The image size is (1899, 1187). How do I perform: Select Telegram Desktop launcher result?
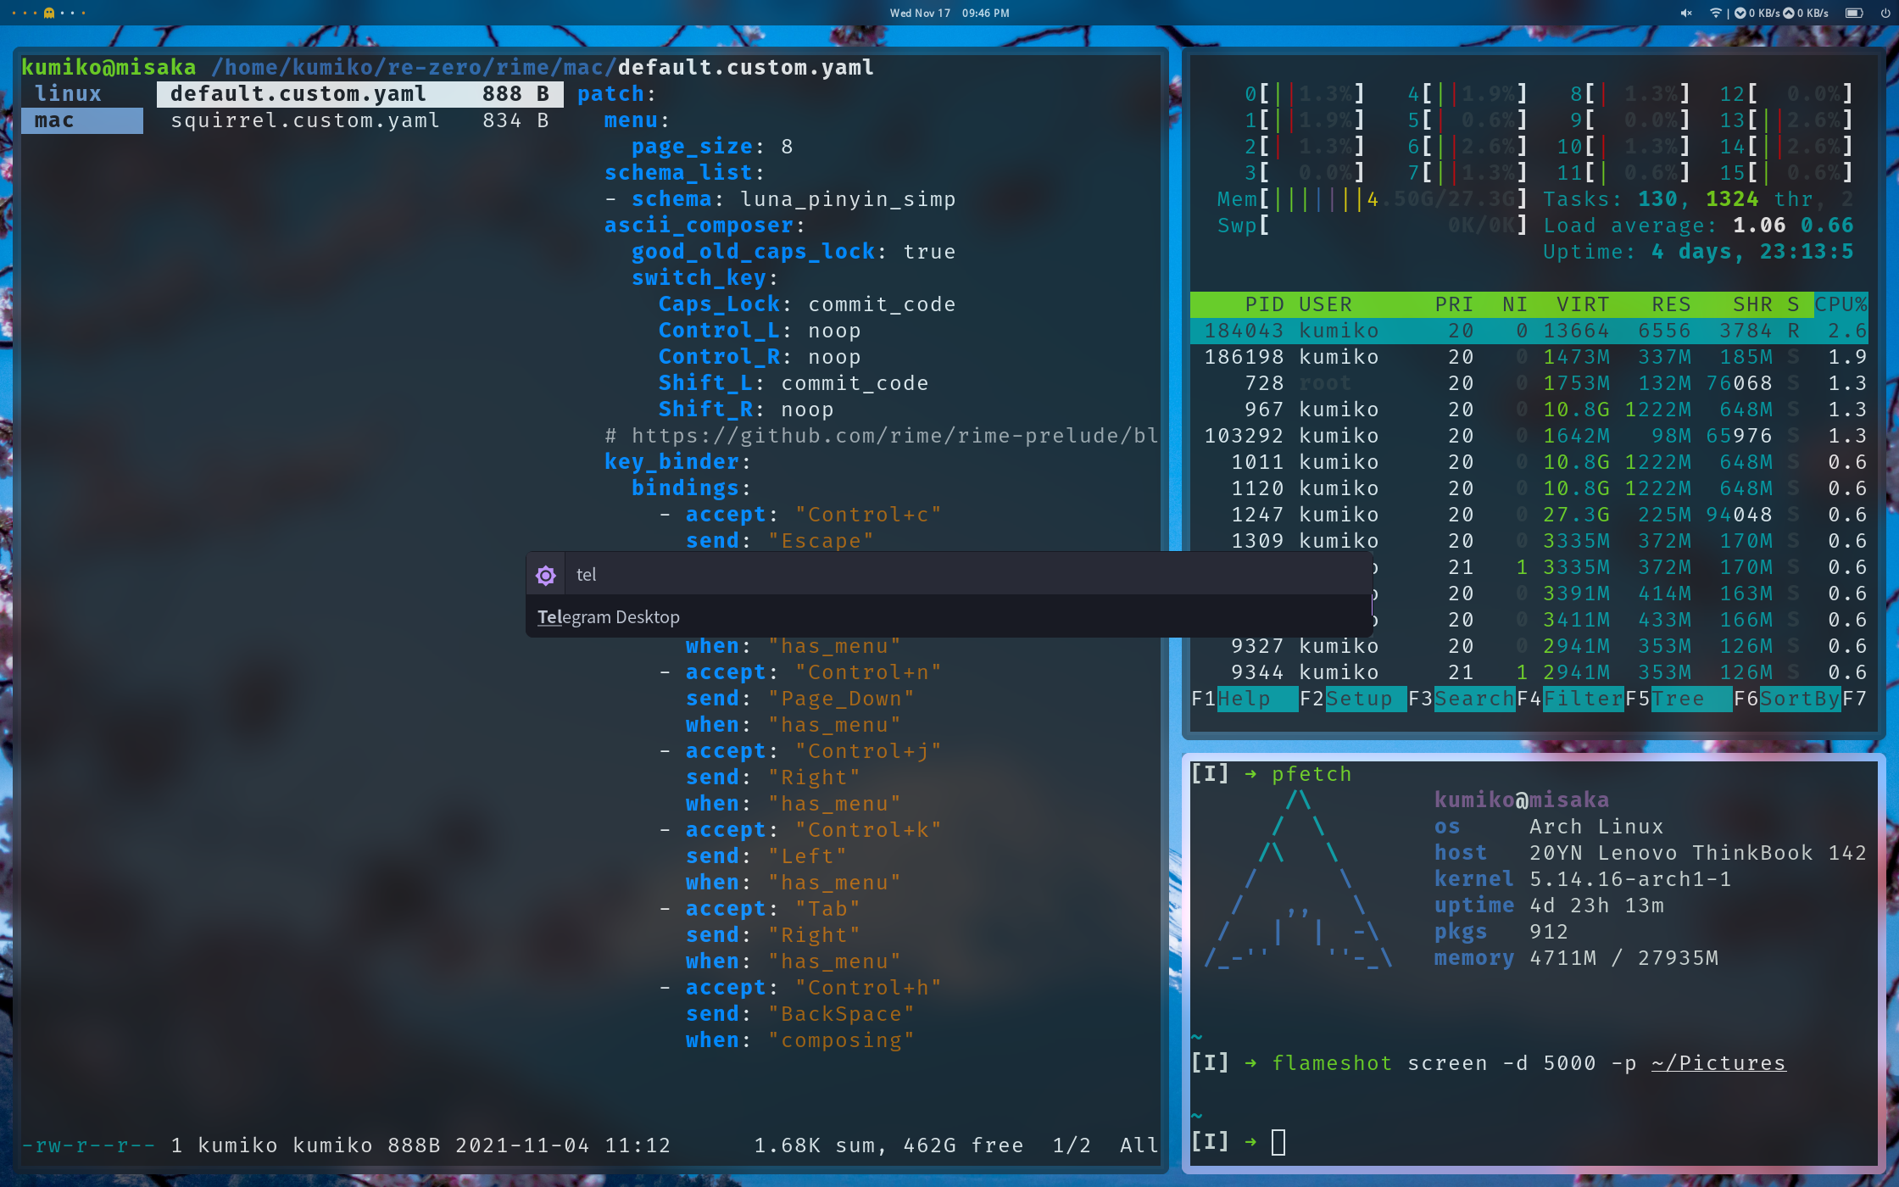pyautogui.click(x=609, y=617)
